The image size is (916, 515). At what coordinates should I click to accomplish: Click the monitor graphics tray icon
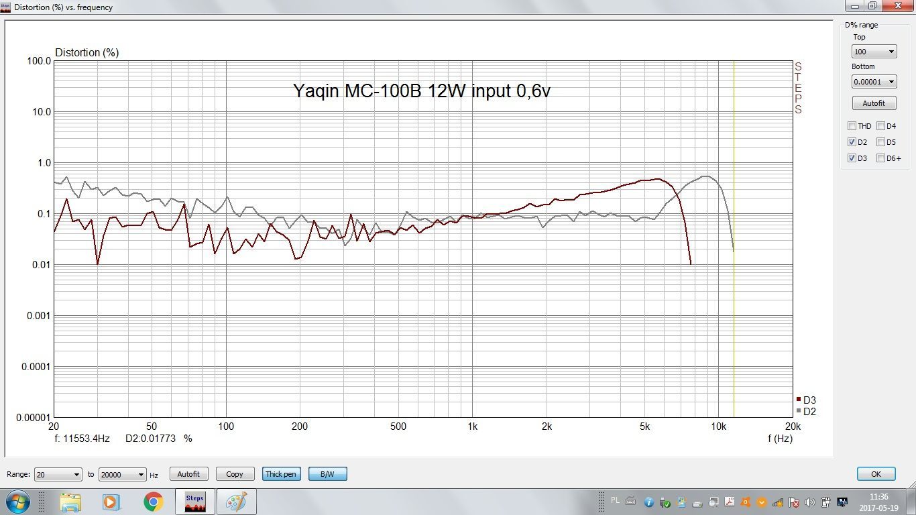[x=842, y=502]
